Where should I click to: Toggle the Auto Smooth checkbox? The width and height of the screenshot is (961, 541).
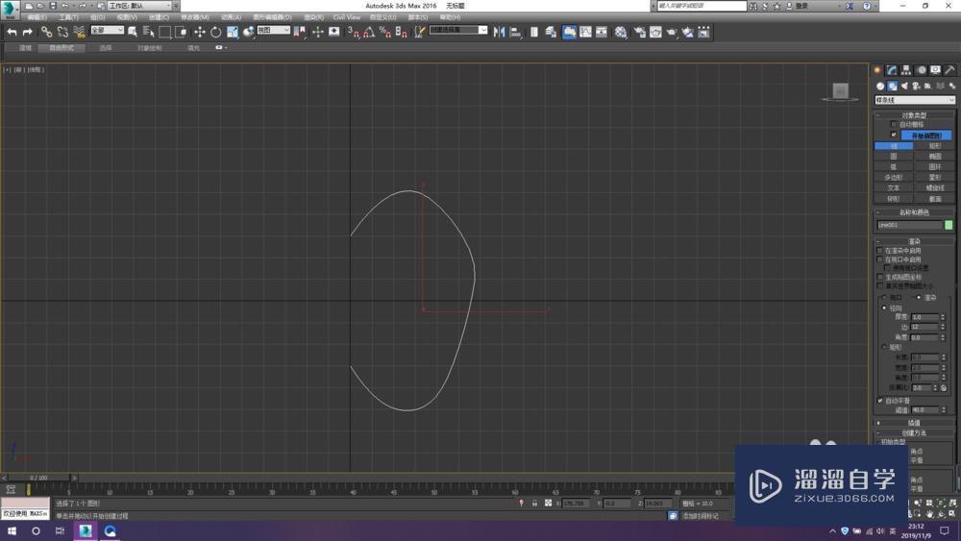[880, 401]
